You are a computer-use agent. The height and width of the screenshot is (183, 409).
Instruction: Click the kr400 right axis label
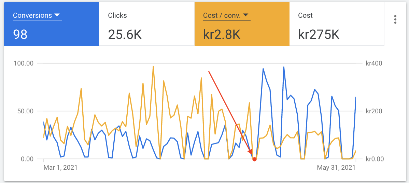(374, 63)
